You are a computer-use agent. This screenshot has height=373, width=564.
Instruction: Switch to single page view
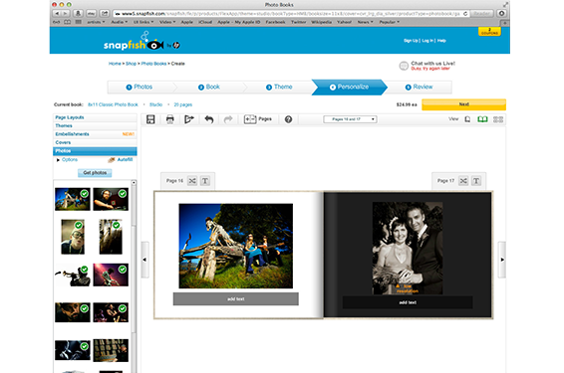pos(467,119)
